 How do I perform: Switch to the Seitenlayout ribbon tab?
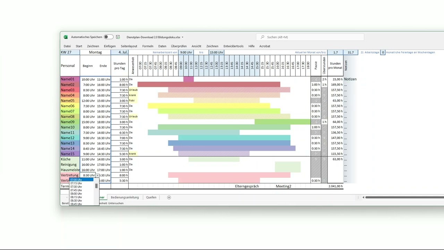pyautogui.click(x=129, y=46)
